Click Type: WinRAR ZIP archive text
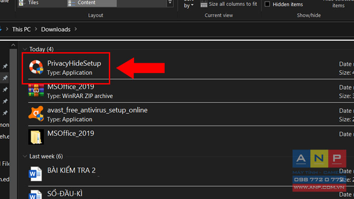Screen dimensions: 354x199 (x=80, y=96)
